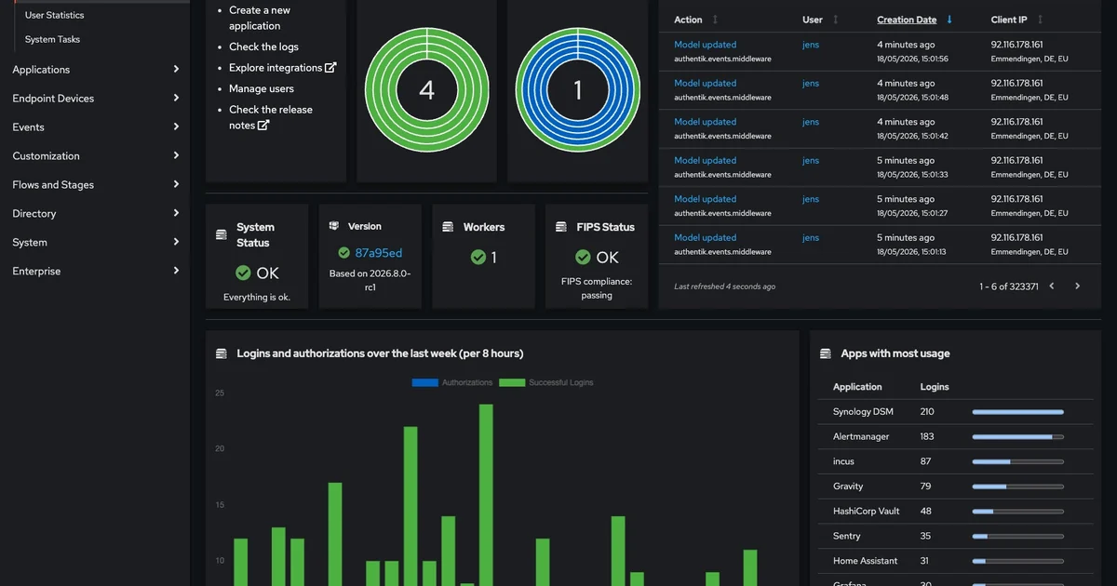Click the System Status card header icon
The image size is (1117, 586).
pyautogui.click(x=222, y=234)
